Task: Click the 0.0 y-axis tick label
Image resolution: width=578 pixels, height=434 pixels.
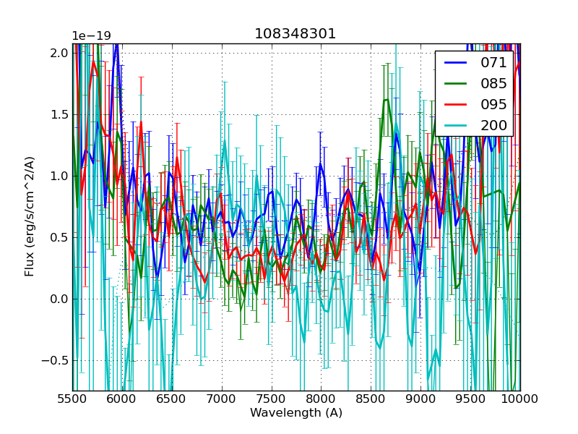Action: [59, 299]
